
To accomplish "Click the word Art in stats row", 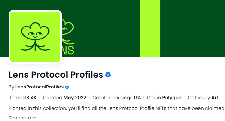I will click(x=215, y=98).
